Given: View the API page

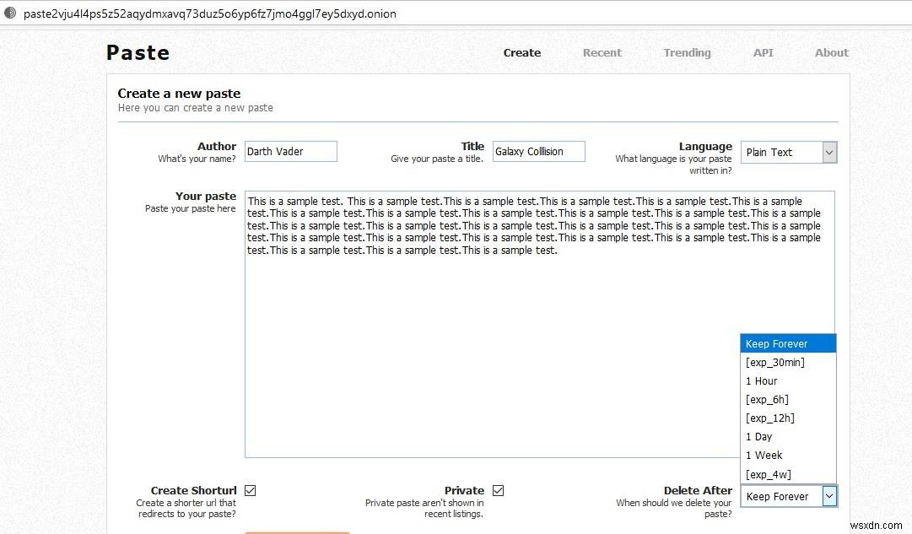Looking at the screenshot, I should (x=763, y=52).
